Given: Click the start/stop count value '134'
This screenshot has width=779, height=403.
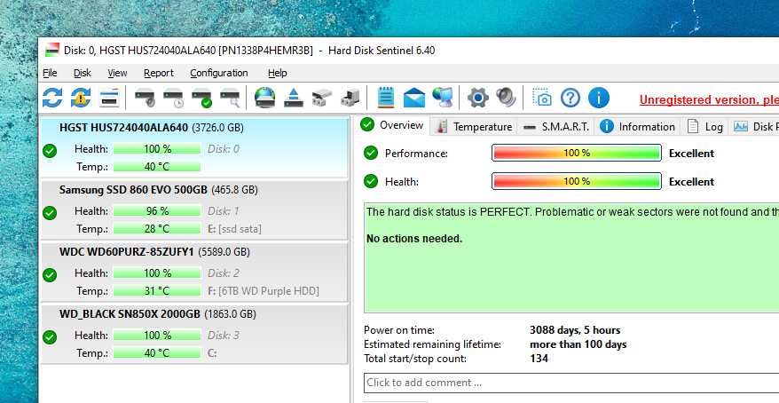Looking at the screenshot, I should click(539, 359).
